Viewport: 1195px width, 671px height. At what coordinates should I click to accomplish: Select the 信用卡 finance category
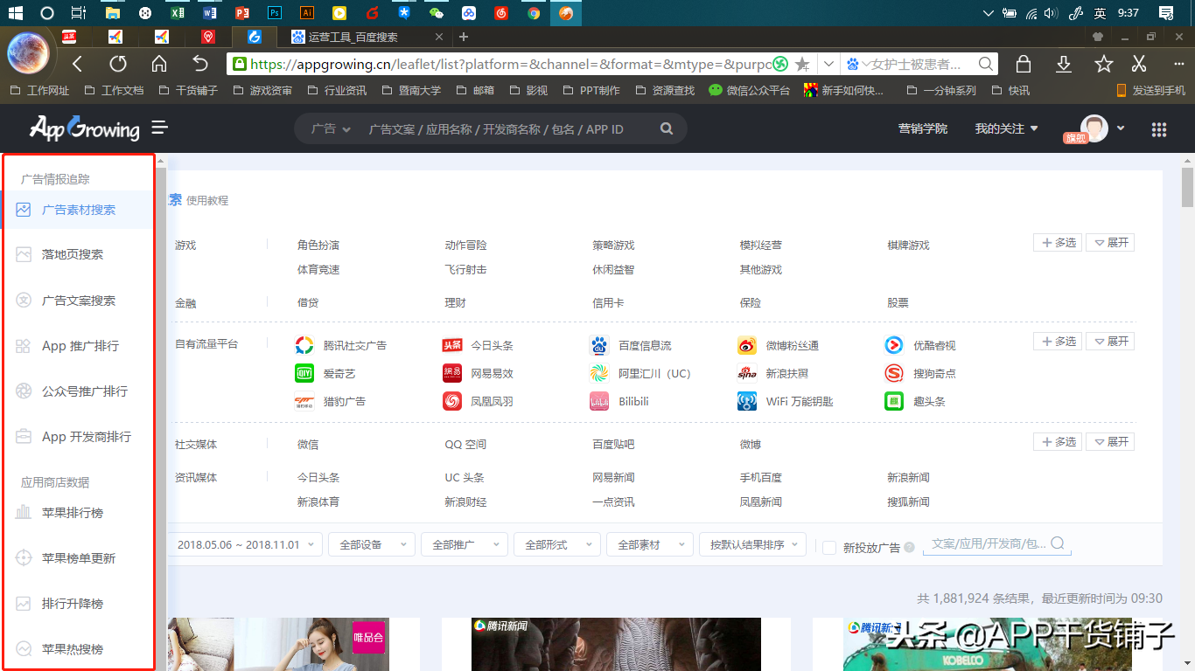(608, 303)
